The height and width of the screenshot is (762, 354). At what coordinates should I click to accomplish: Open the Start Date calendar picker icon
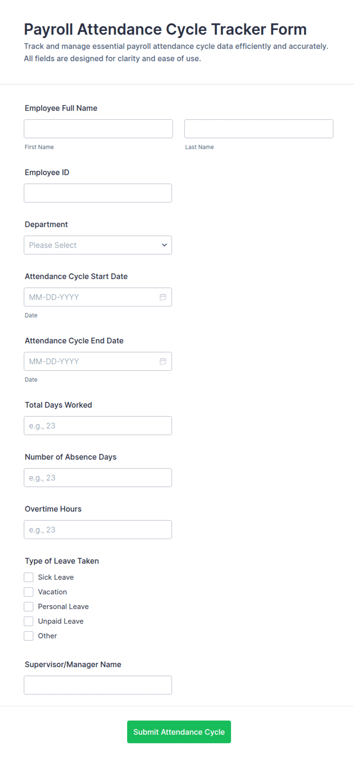point(163,297)
